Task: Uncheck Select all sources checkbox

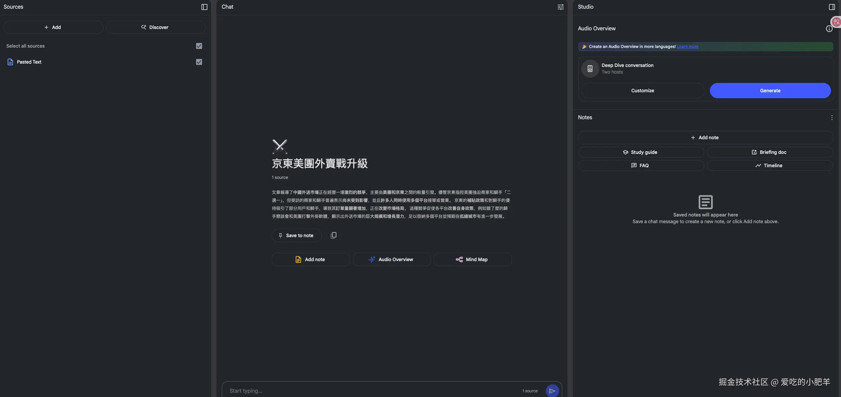Action: [199, 46]
